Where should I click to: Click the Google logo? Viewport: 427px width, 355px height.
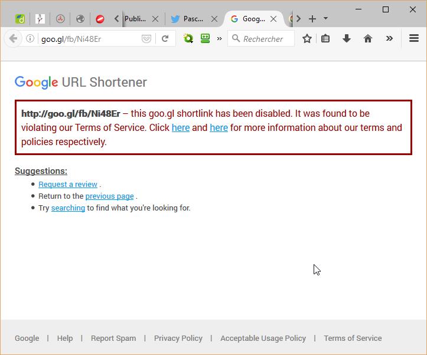tap(36, 82)
